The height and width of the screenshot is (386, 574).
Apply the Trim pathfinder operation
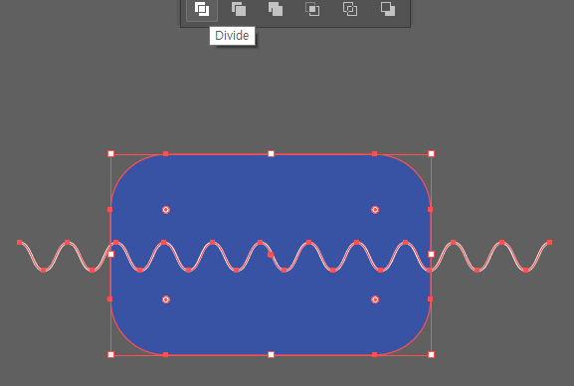pos(239,9)
